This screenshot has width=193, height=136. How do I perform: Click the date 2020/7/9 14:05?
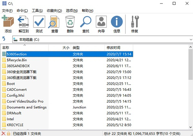119,95
